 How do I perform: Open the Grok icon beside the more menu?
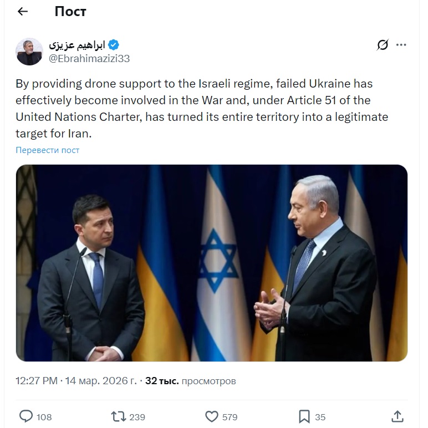click(383, 45)
